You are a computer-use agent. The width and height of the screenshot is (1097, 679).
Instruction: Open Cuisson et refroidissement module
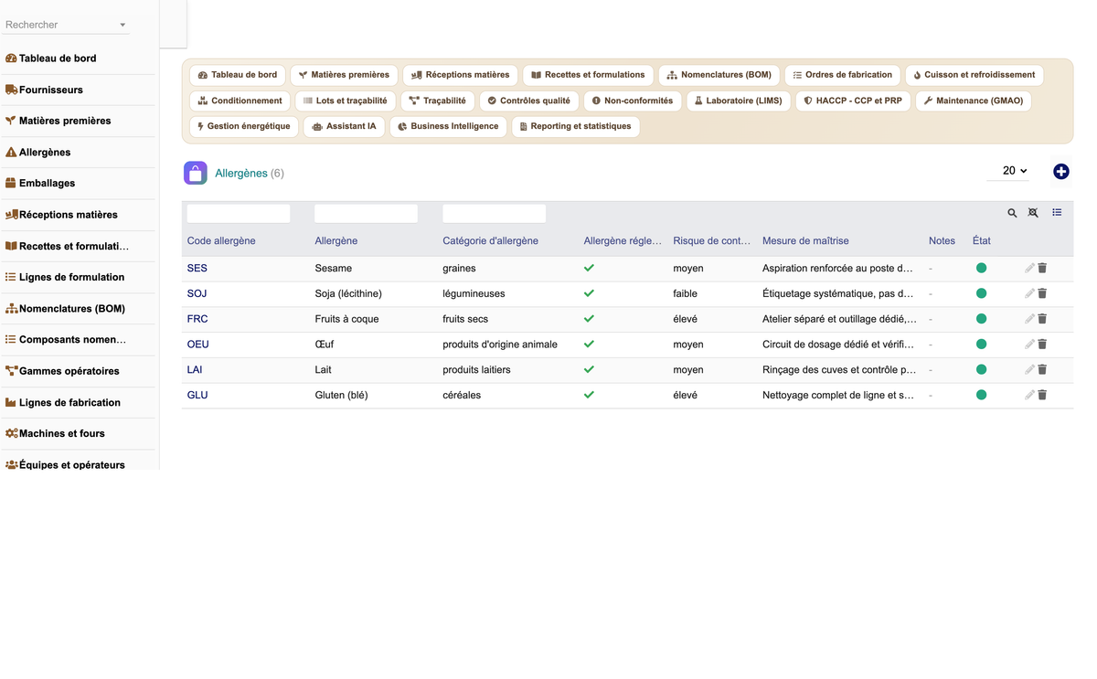(974, 75)
